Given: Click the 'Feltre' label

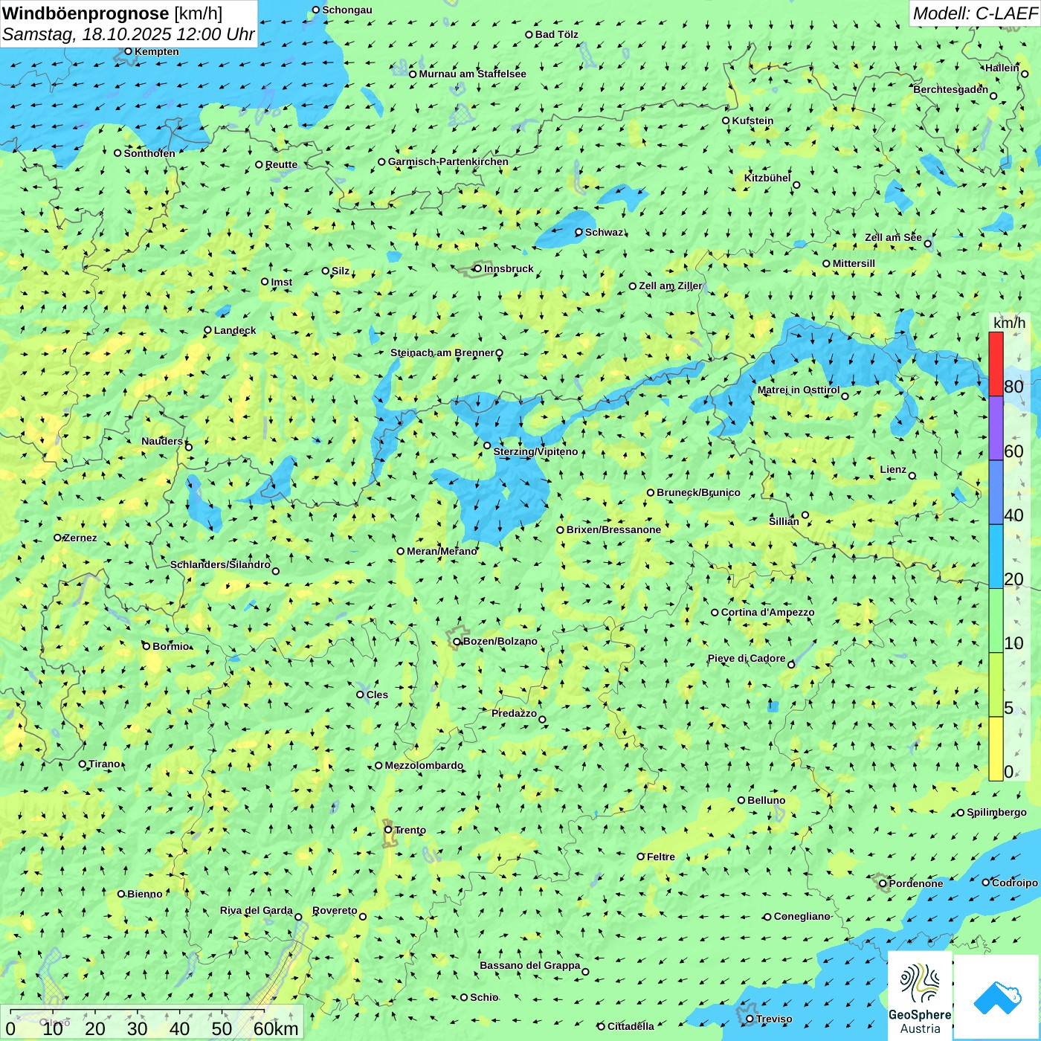Looking at the screenshot, I should 661,857.
